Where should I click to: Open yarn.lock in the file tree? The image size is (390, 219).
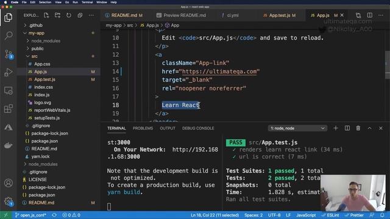point(40,156)
